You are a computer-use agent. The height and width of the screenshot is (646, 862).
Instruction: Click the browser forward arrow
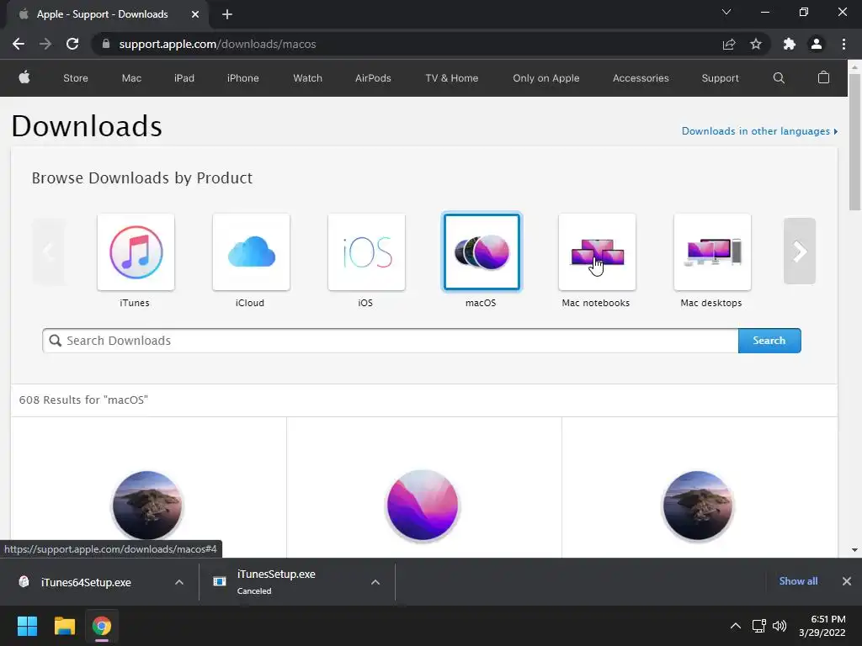pyautogui.click(x=45, y=44)
